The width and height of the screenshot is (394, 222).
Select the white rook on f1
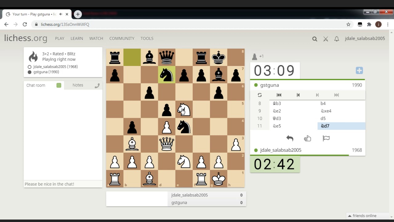201,179
